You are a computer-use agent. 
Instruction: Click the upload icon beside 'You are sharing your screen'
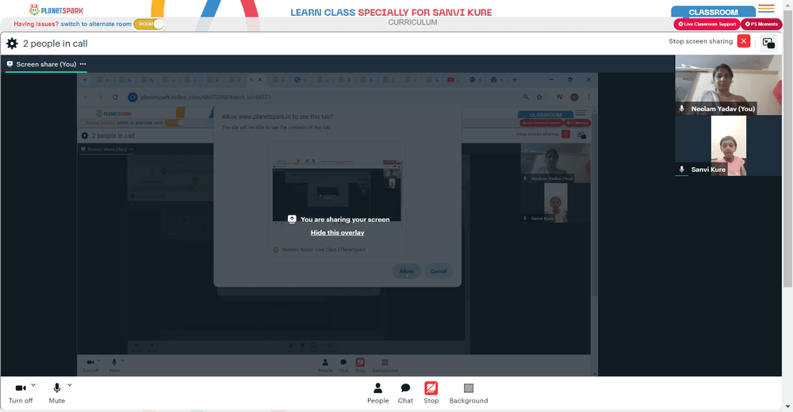[x=292, y=219]
